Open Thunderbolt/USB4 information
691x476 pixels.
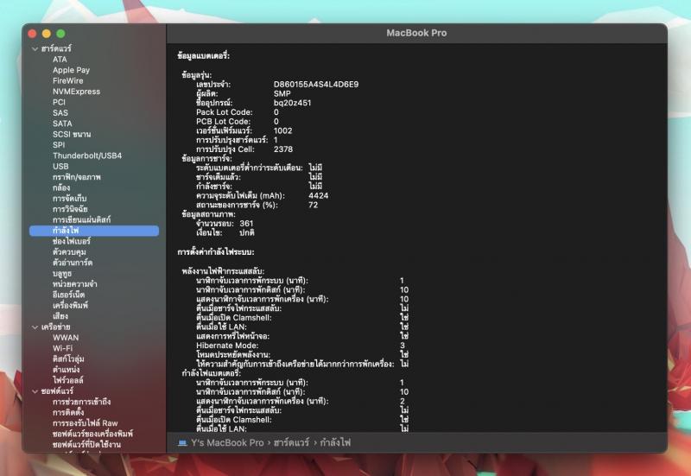87,155
